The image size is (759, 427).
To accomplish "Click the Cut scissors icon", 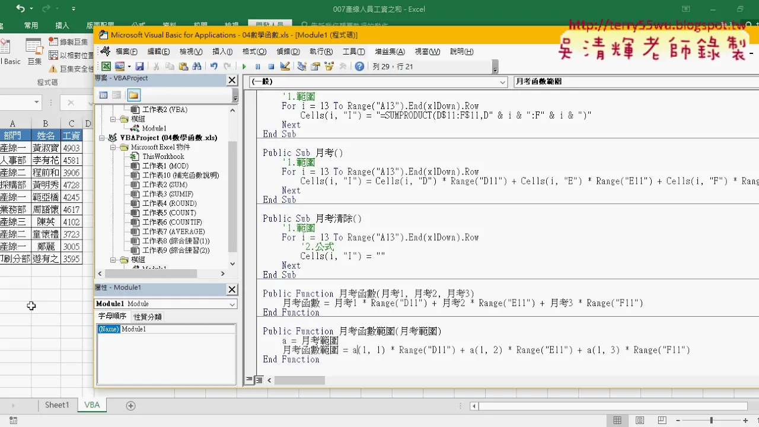I will [157, 66].
